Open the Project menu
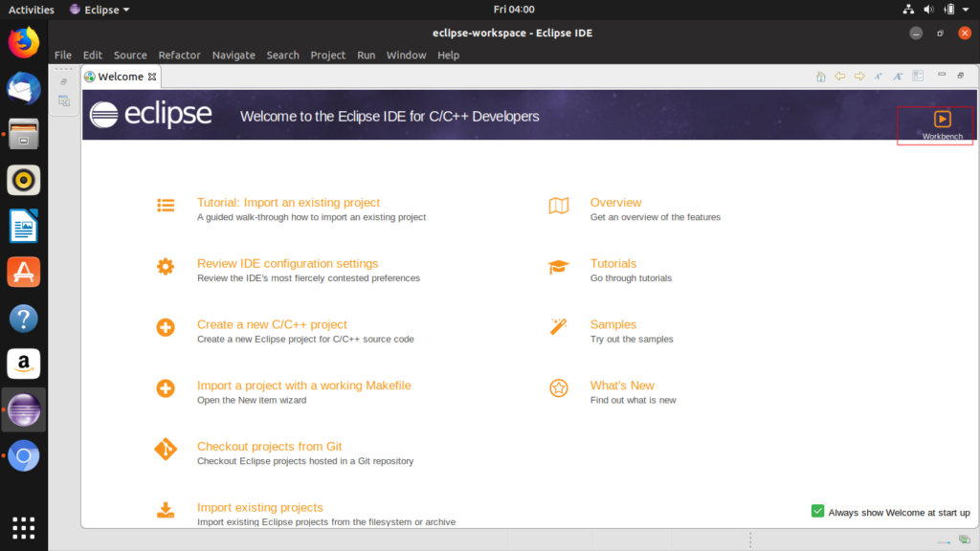 (327, 55)
